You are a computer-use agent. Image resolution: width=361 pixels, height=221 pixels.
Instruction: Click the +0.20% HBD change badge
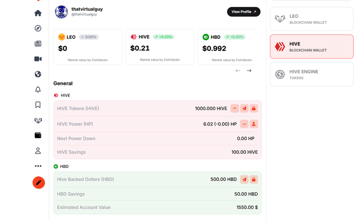coord(235,37)
